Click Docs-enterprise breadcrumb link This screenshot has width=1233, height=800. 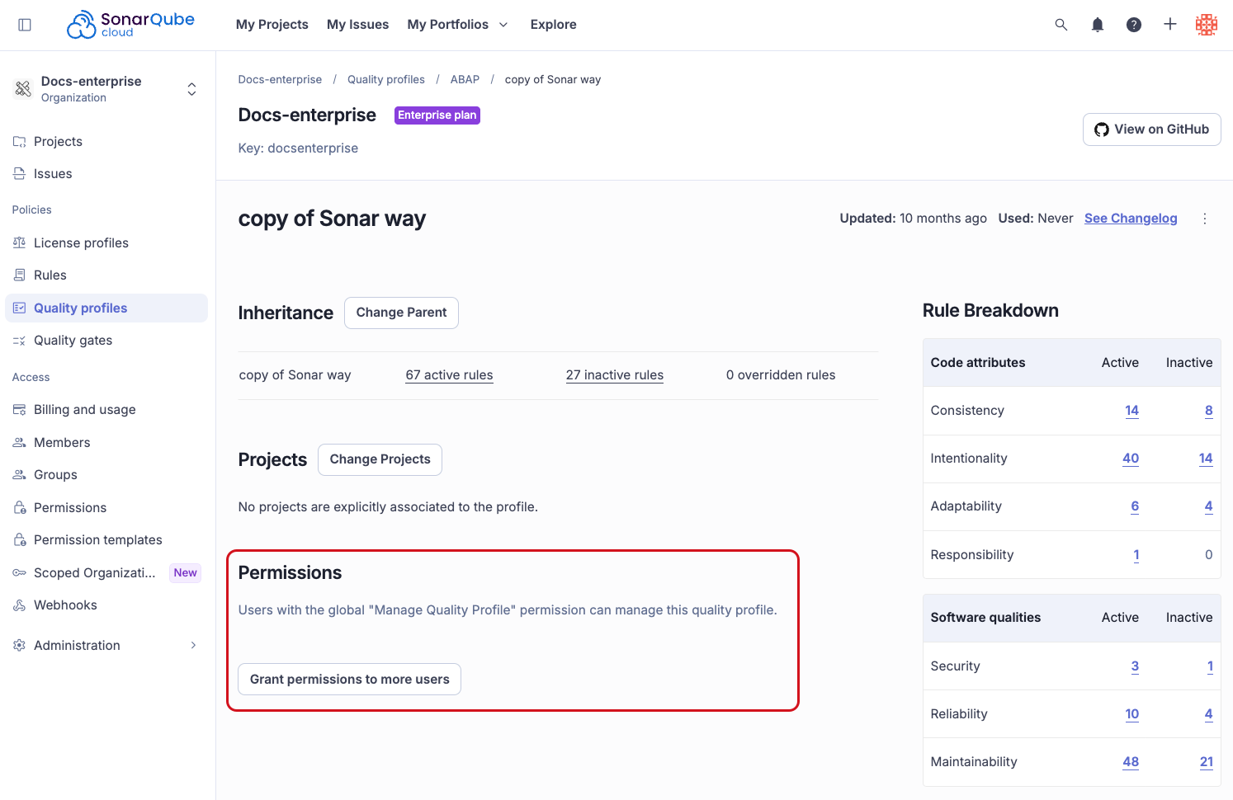click(x=280, y=80)
